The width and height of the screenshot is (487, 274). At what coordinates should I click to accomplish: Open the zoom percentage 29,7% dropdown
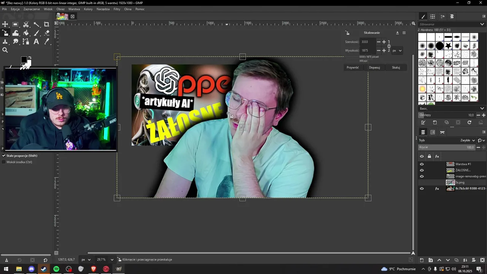[x=105, y=260]
